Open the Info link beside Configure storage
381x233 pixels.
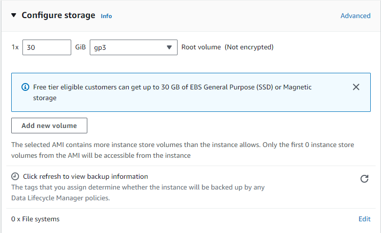[106, 16]
